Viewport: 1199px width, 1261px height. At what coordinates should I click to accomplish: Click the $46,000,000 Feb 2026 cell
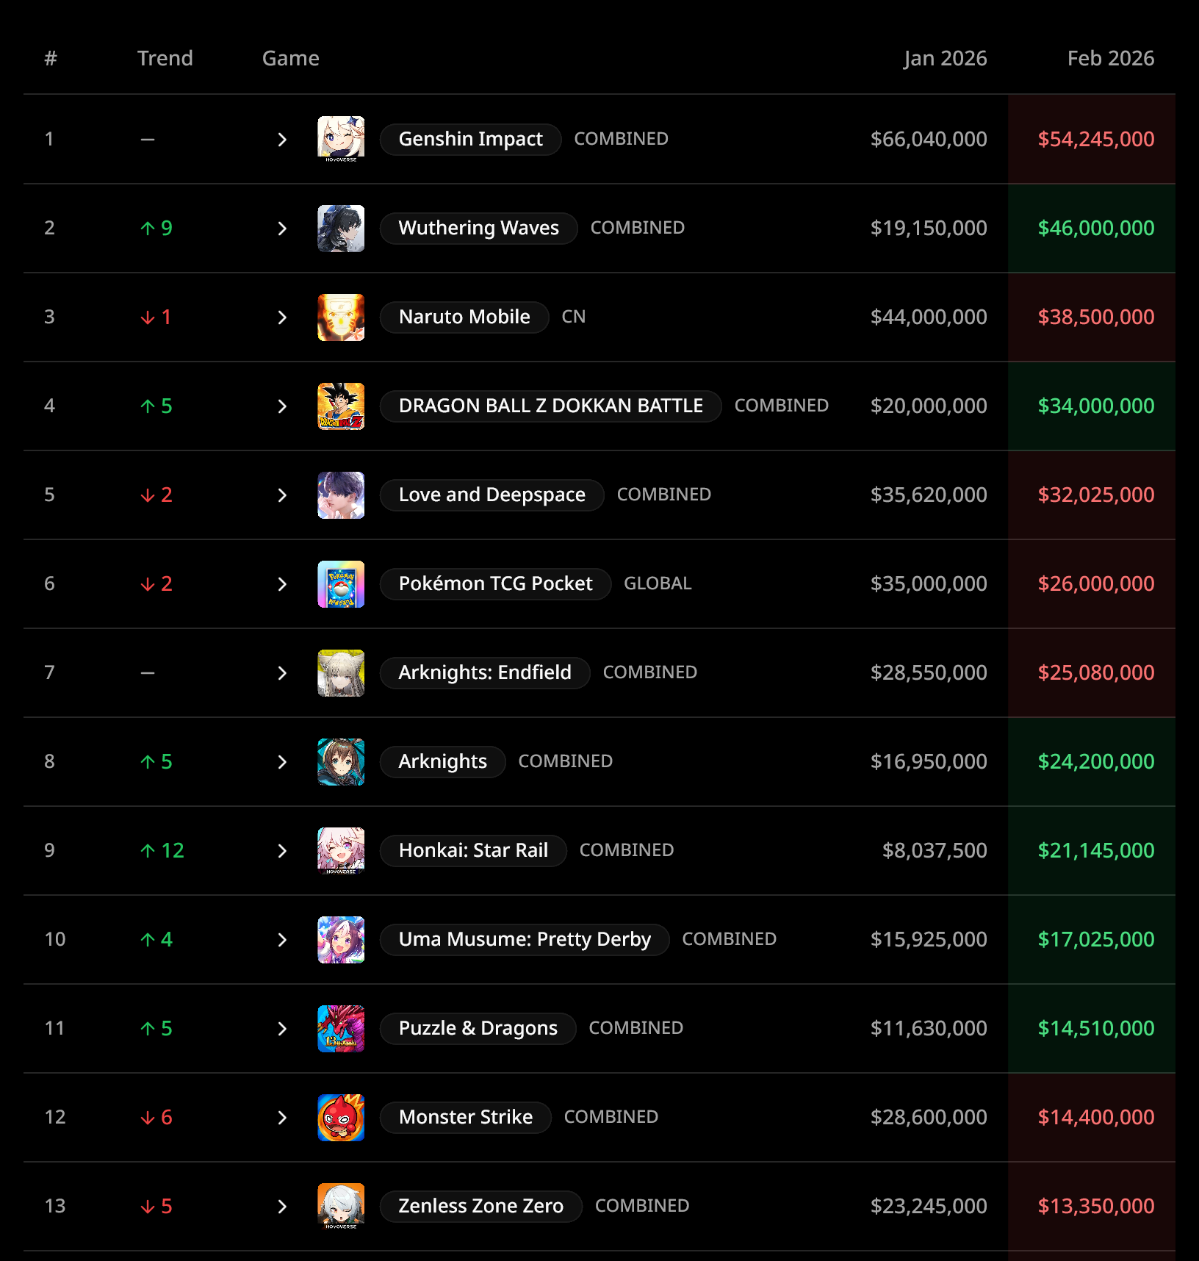coord(1095,228)
